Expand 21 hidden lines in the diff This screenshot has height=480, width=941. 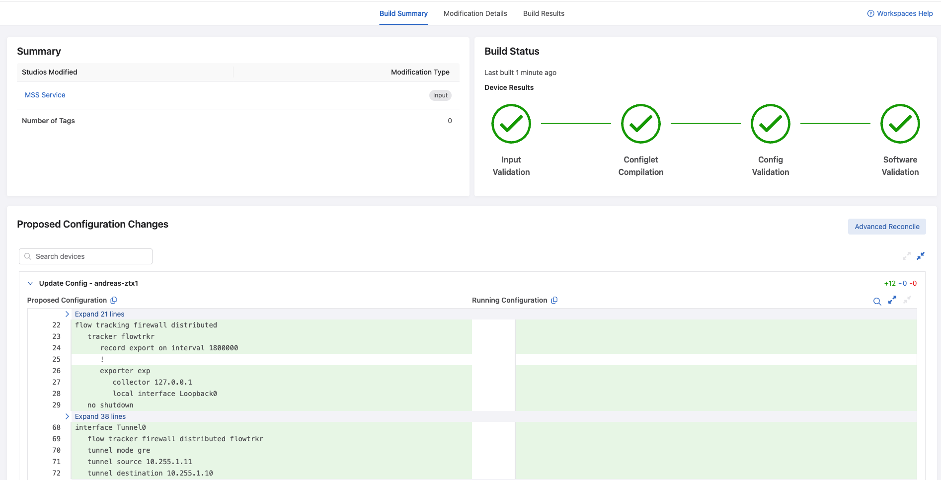(x=99, y=314)
